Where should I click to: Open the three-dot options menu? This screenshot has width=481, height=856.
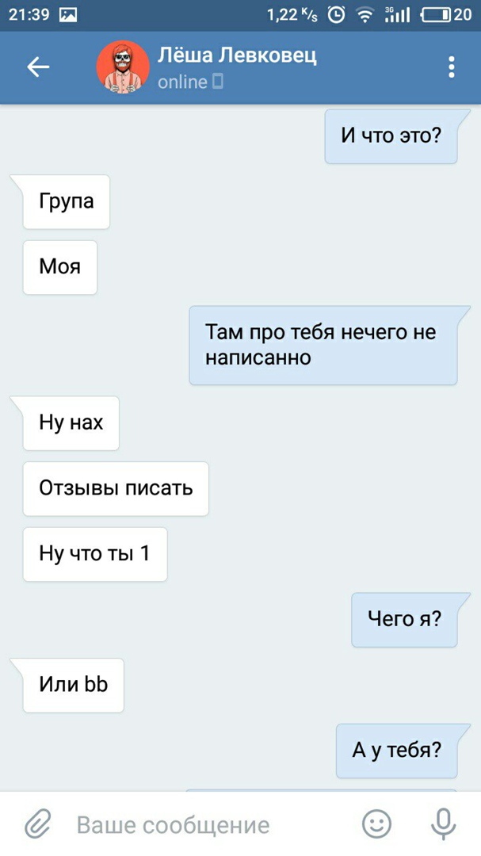click(x=451, y=67)
